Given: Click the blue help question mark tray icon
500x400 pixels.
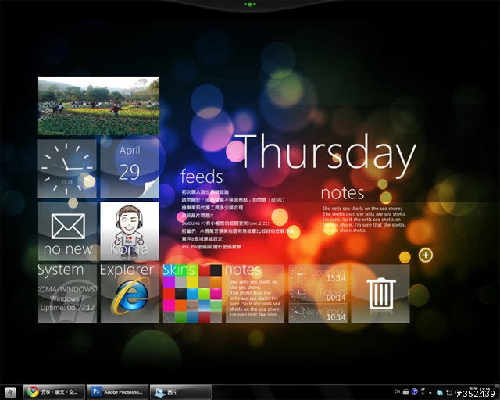Looking at the screenshot, I should [414, 391].
